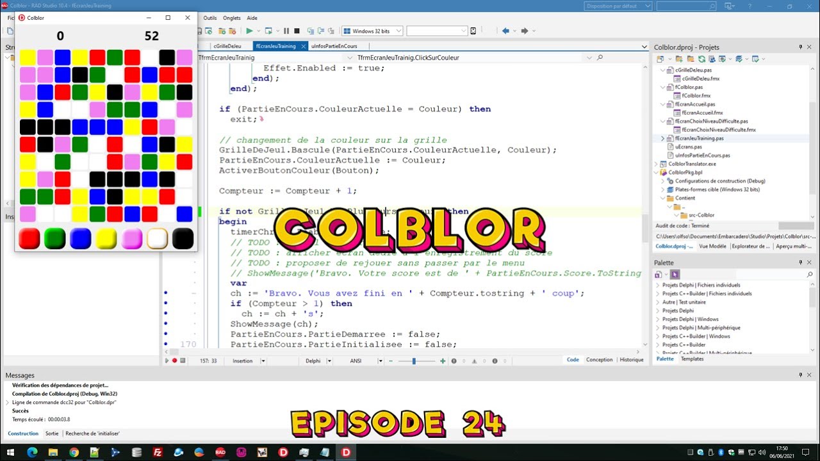This screenshot has height=461, width=820.
Task: Expand the fEcranJeuTraining.pas tree node
Action: pyautogui.click(x=663, y=138)
